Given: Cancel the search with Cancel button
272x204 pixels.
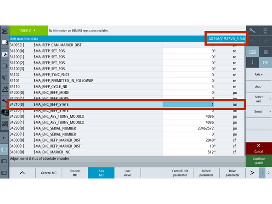Looking at the screenshot, I should (x=259, y=148).
